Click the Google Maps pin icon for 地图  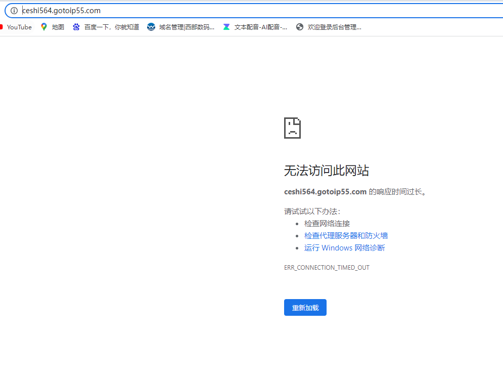pos(44,27)
